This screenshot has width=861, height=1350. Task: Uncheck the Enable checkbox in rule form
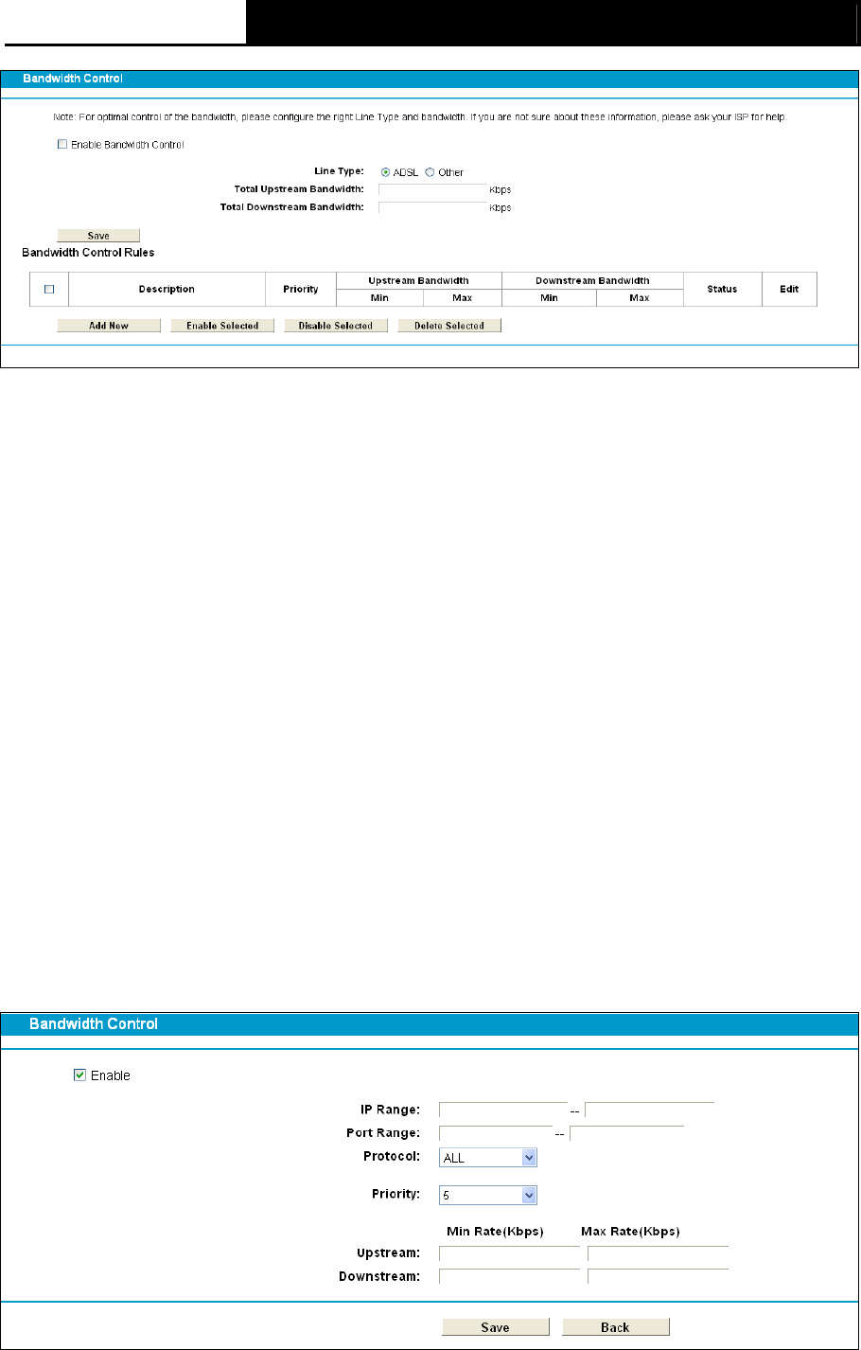pos(79,1075)
